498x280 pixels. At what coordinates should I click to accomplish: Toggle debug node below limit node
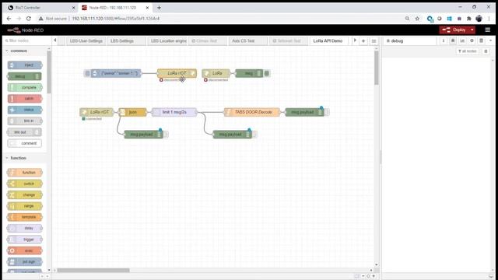pos(254,135)
